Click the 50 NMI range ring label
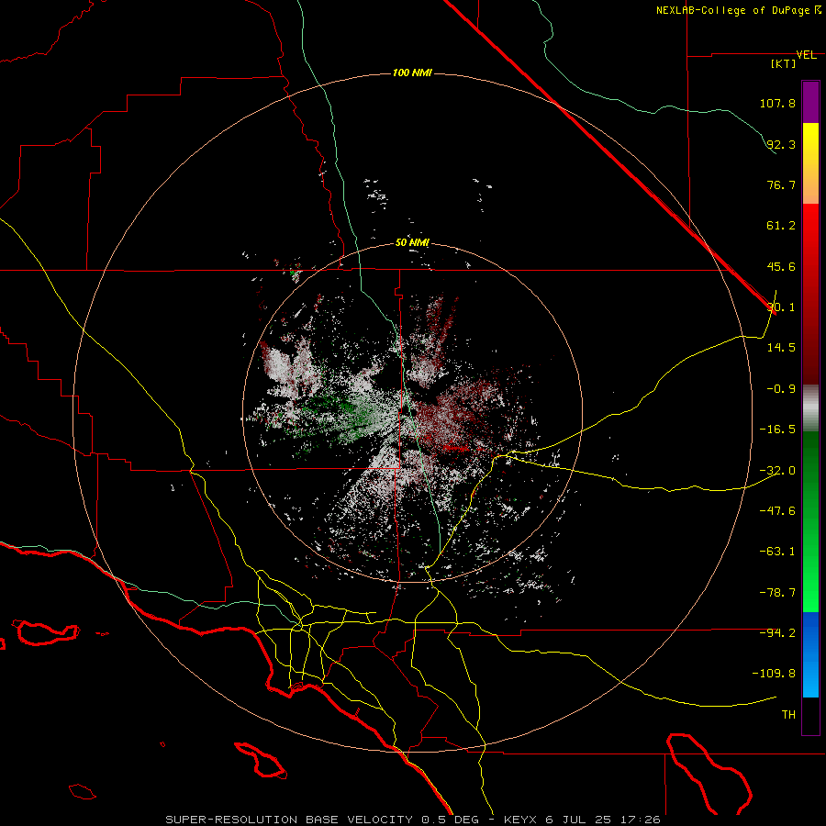Screen dimensions: 826x826 pyautogui.click(x=412, y=243)
